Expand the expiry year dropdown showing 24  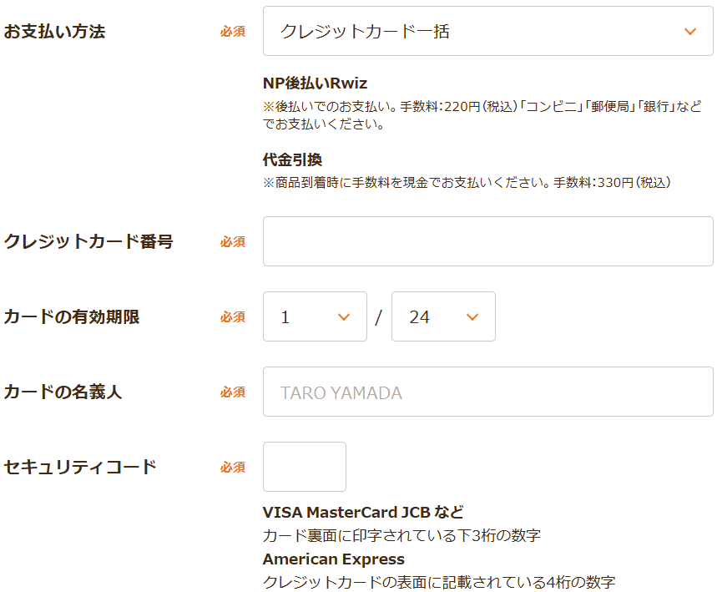tap(442, 316)
